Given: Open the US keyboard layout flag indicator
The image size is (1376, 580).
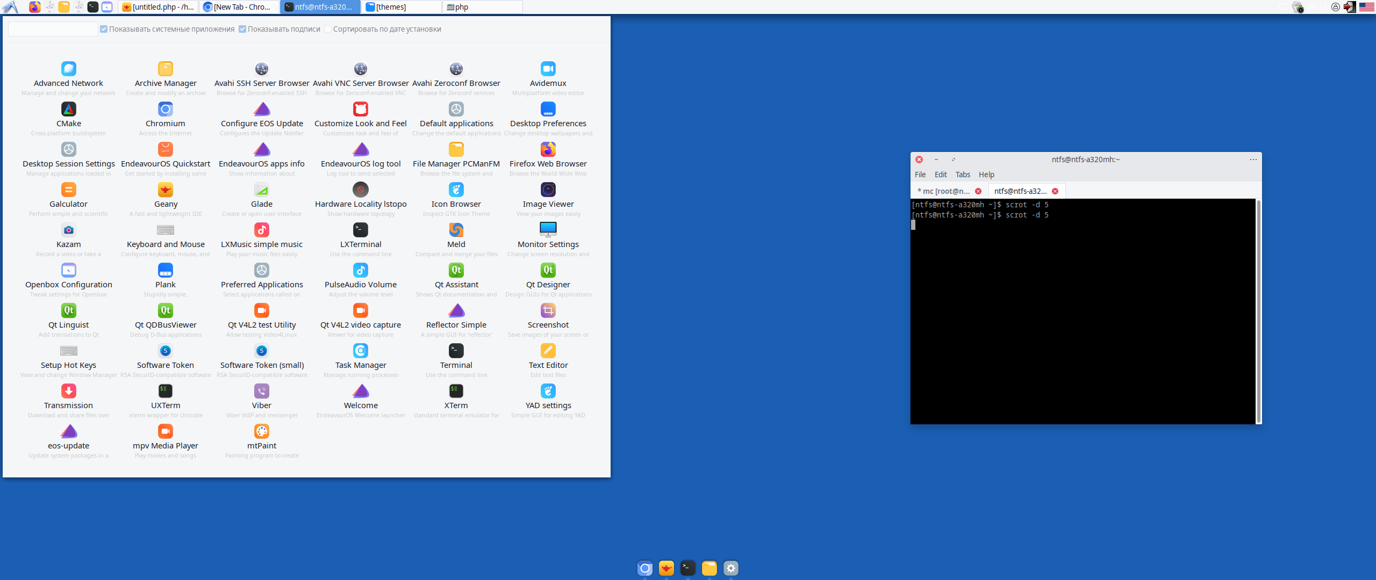Looking at the screenshot, I should click(x=1367, y=7).
